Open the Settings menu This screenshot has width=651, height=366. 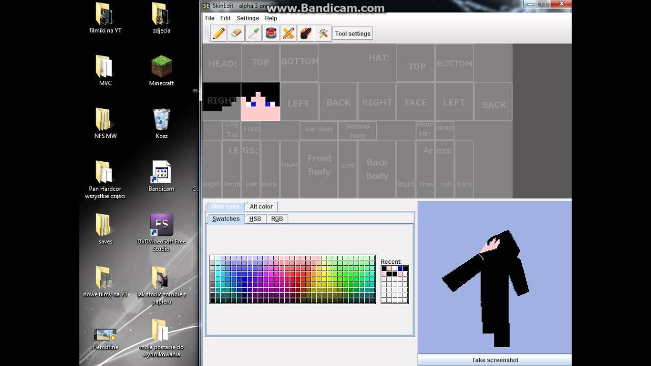click(x=248, y=18)
